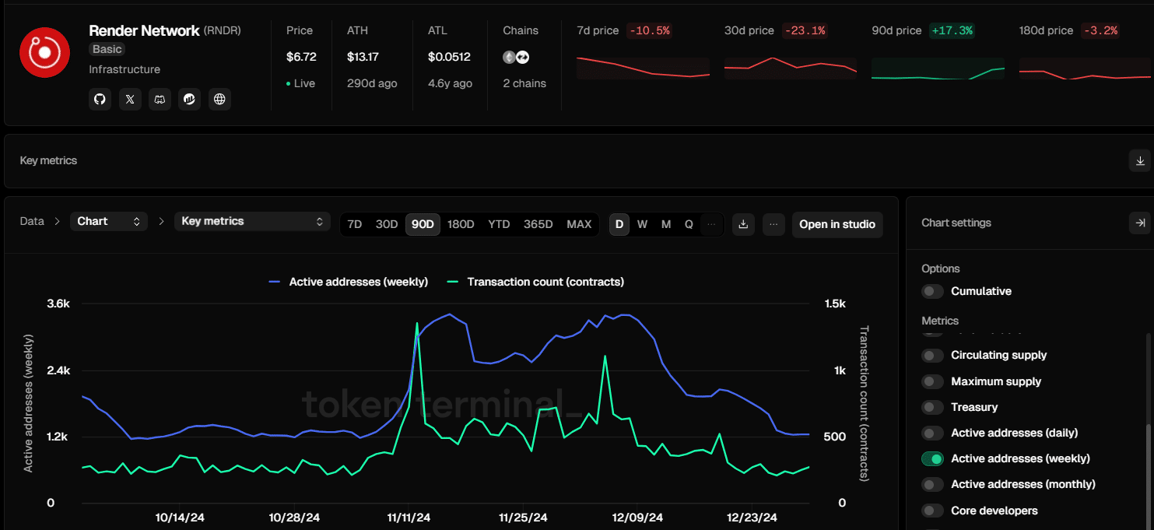Open the Chart view dropdown
1154x530 pixels.
(108, 221)
